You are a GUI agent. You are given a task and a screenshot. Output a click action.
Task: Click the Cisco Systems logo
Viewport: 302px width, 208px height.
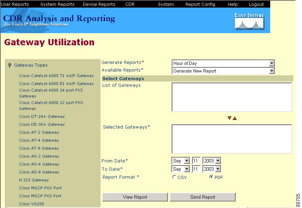point(249,21)
